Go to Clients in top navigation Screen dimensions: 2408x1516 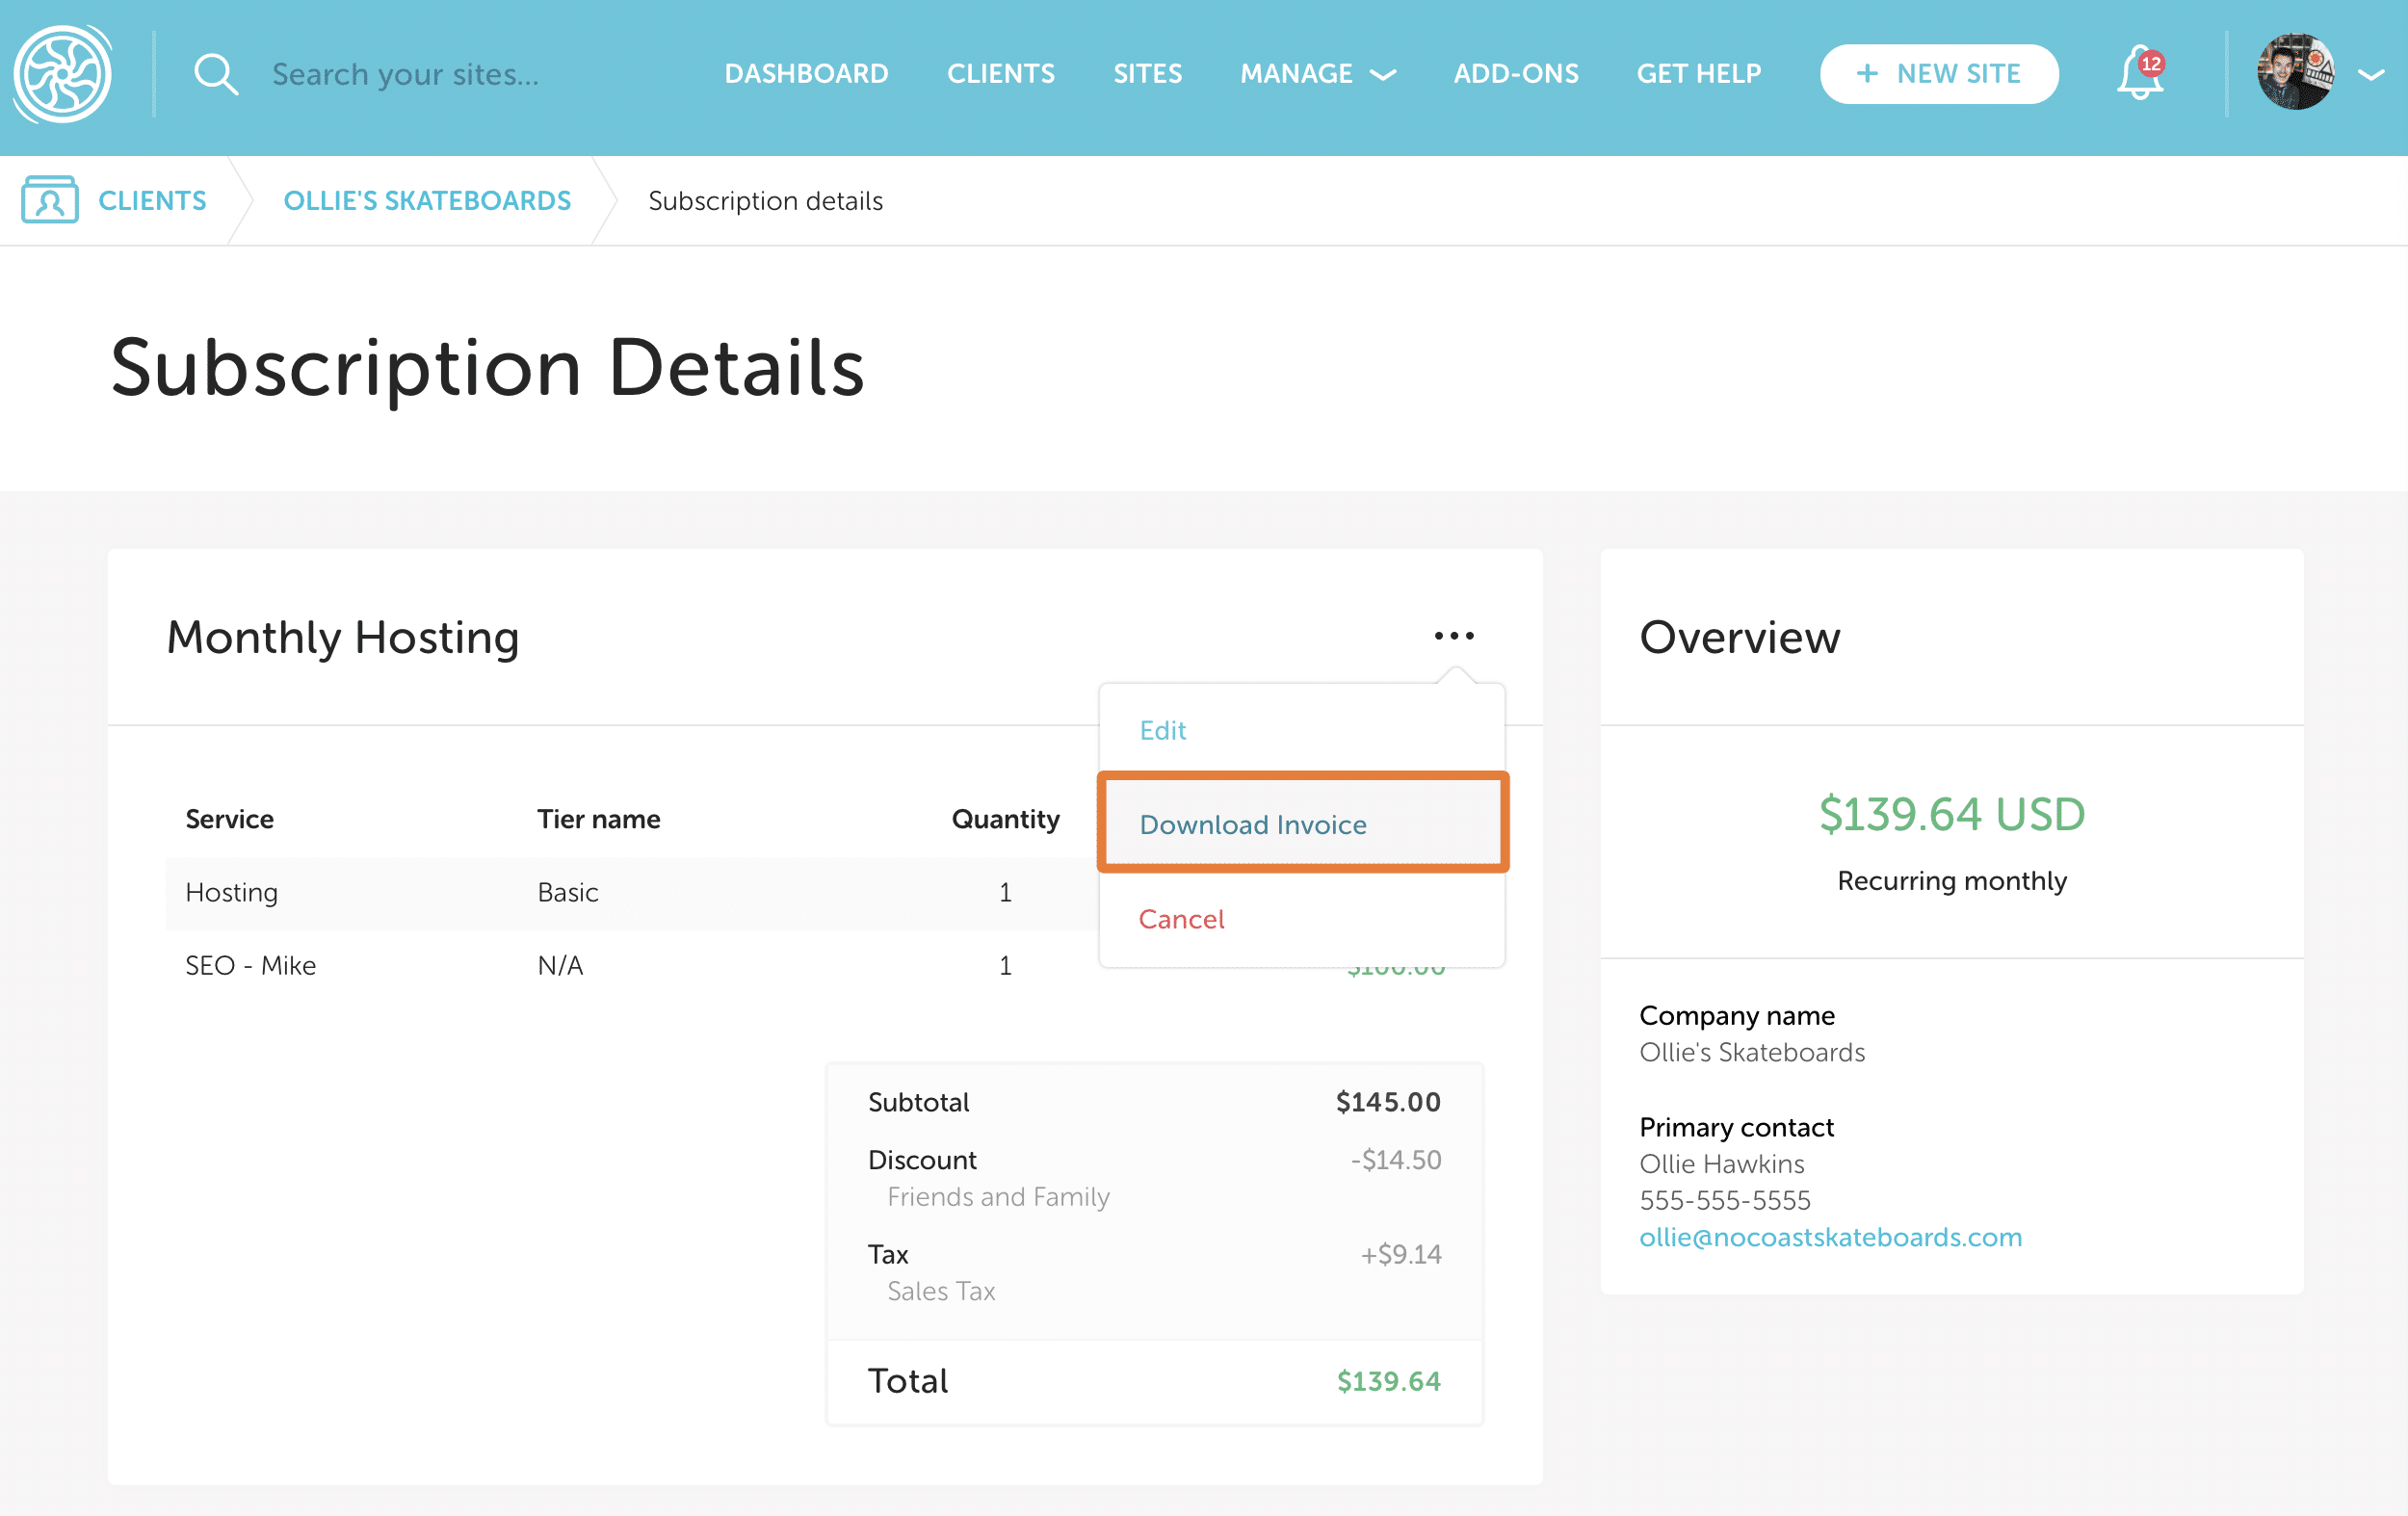[1000, 74]
